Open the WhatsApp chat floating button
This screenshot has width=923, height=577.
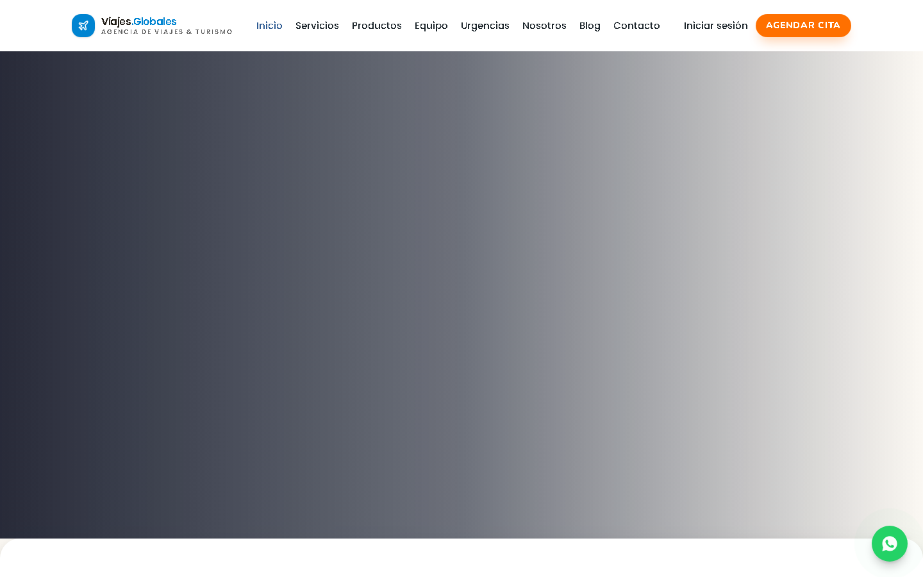point(890,544)
